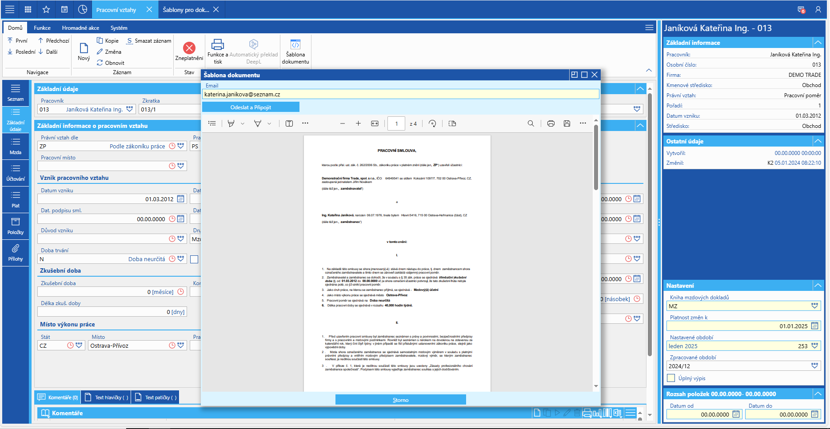The height and width of the screenshot is (429, 830).
Task: Tick the checkbox next to Doba trvání
Action: [x=194, y=259]
